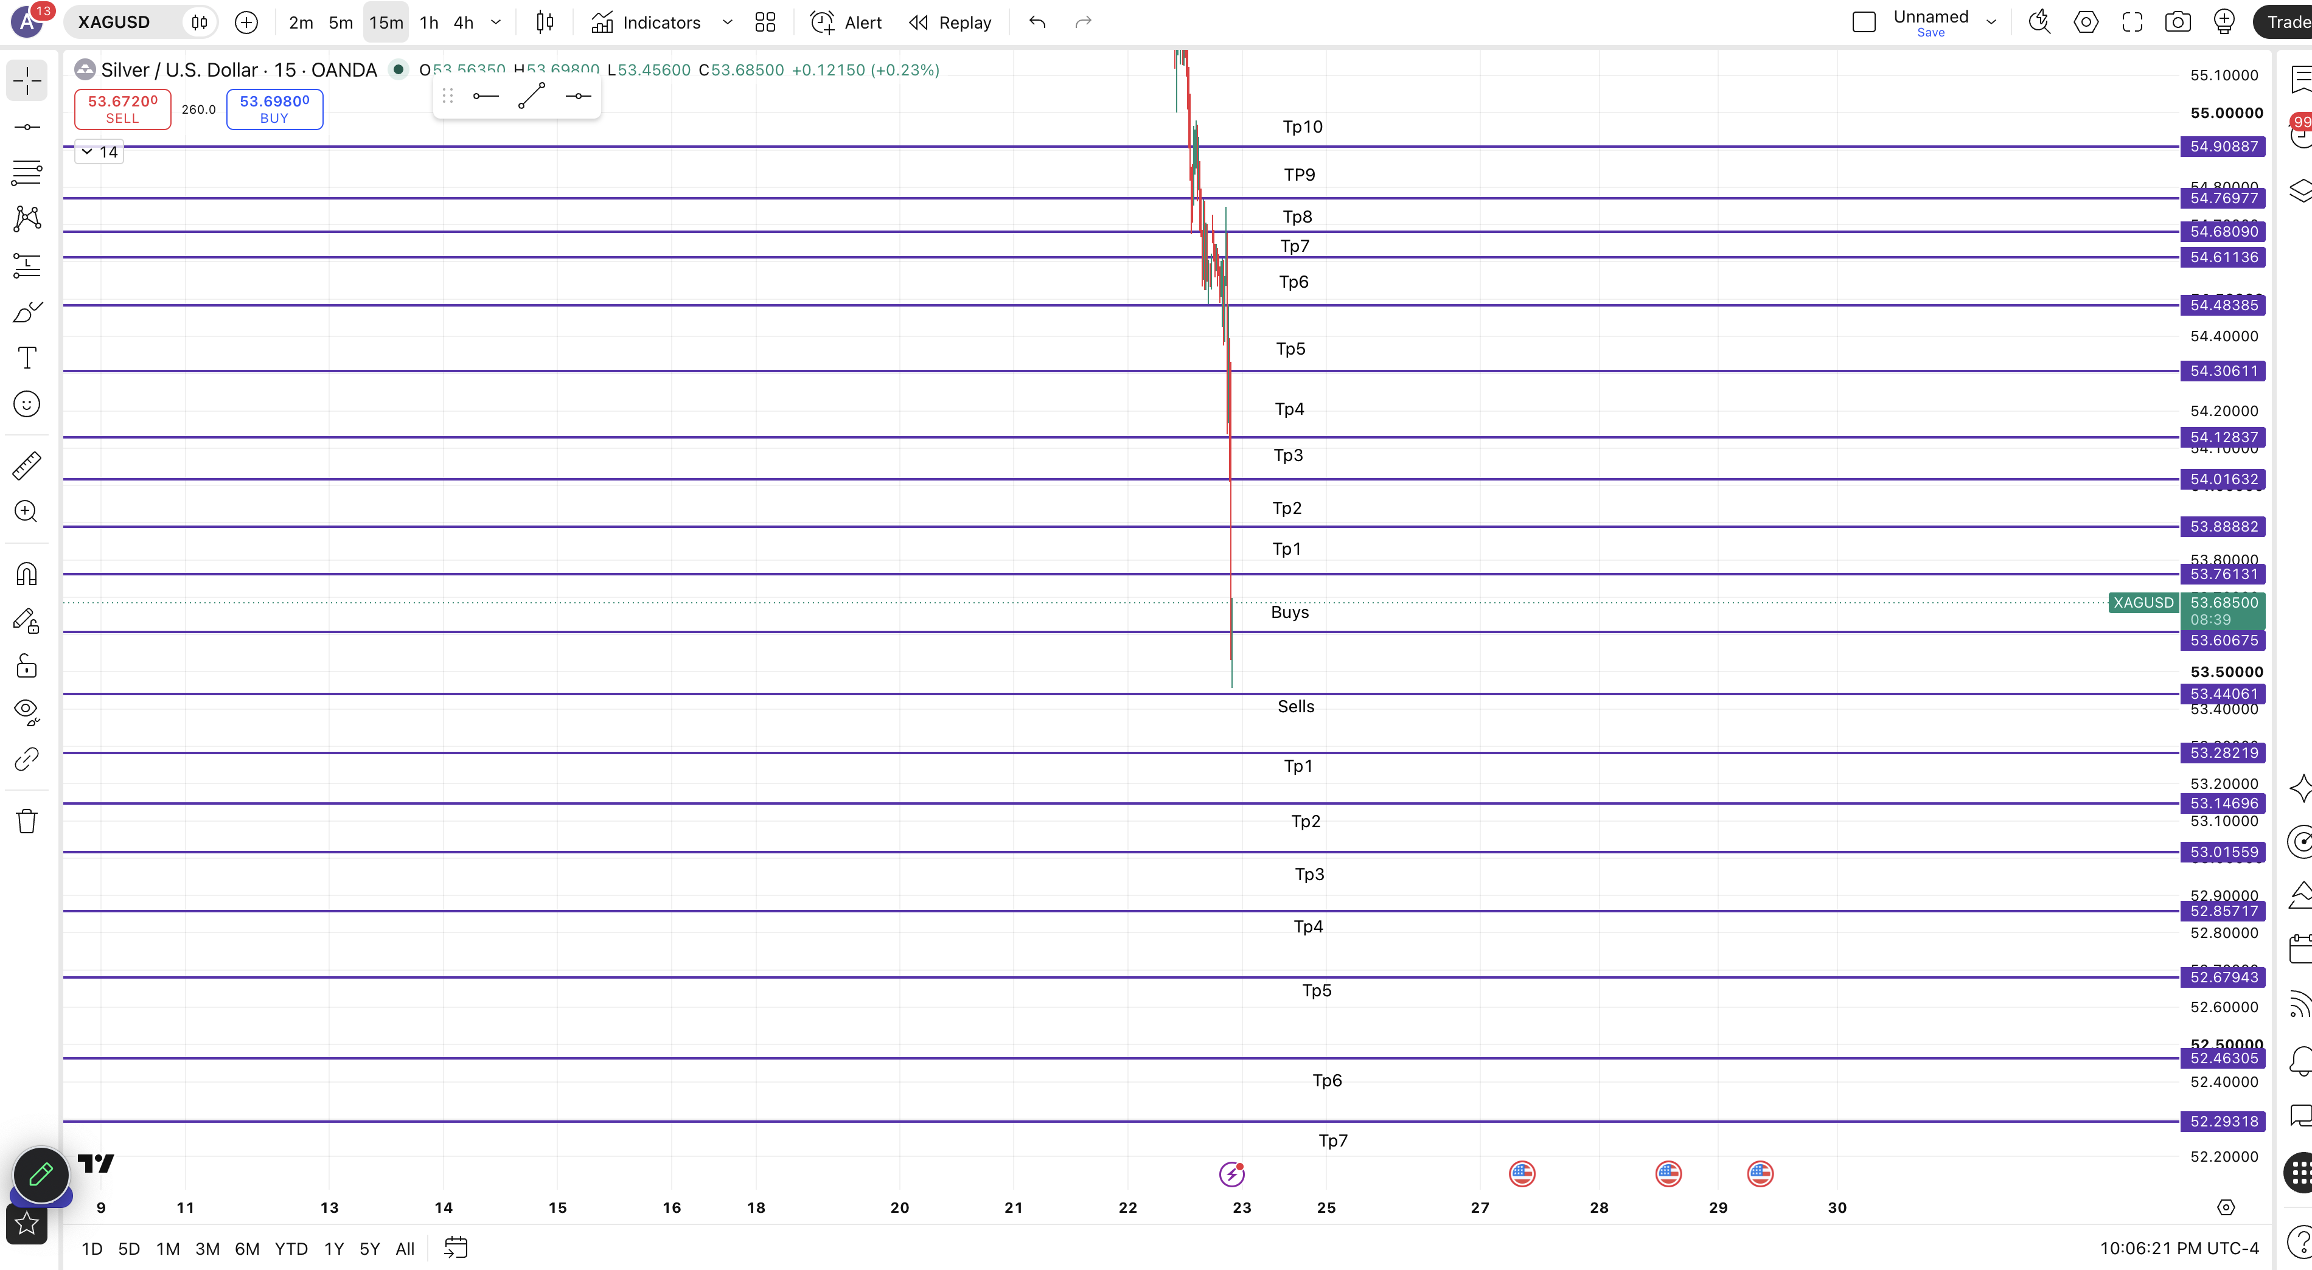Screen dimensions: 2312x1270
Task: Click the timezone clock 10:06:21 PM UTC-4
Action: pos(2179,1249)
